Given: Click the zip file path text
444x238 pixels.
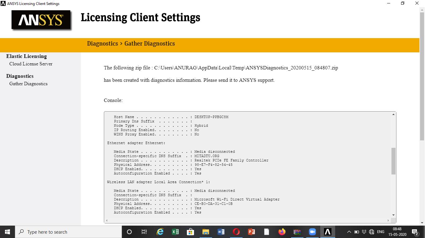Looking at the screenshot, I should pyautogui.click(x=246, y=68).
